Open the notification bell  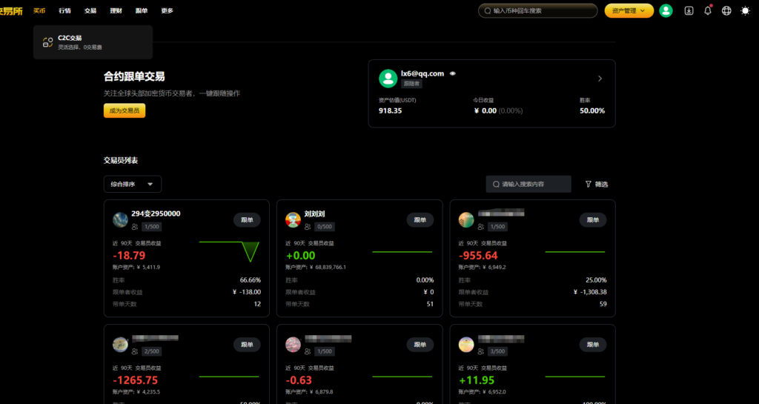(x=708, y=10)
